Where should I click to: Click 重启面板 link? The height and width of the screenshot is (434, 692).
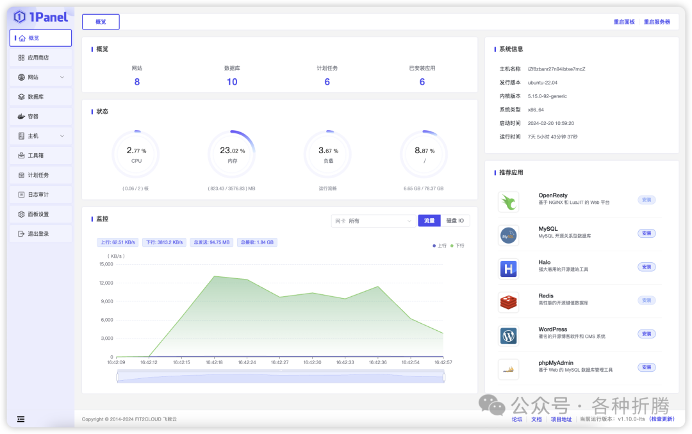(624, 22)
